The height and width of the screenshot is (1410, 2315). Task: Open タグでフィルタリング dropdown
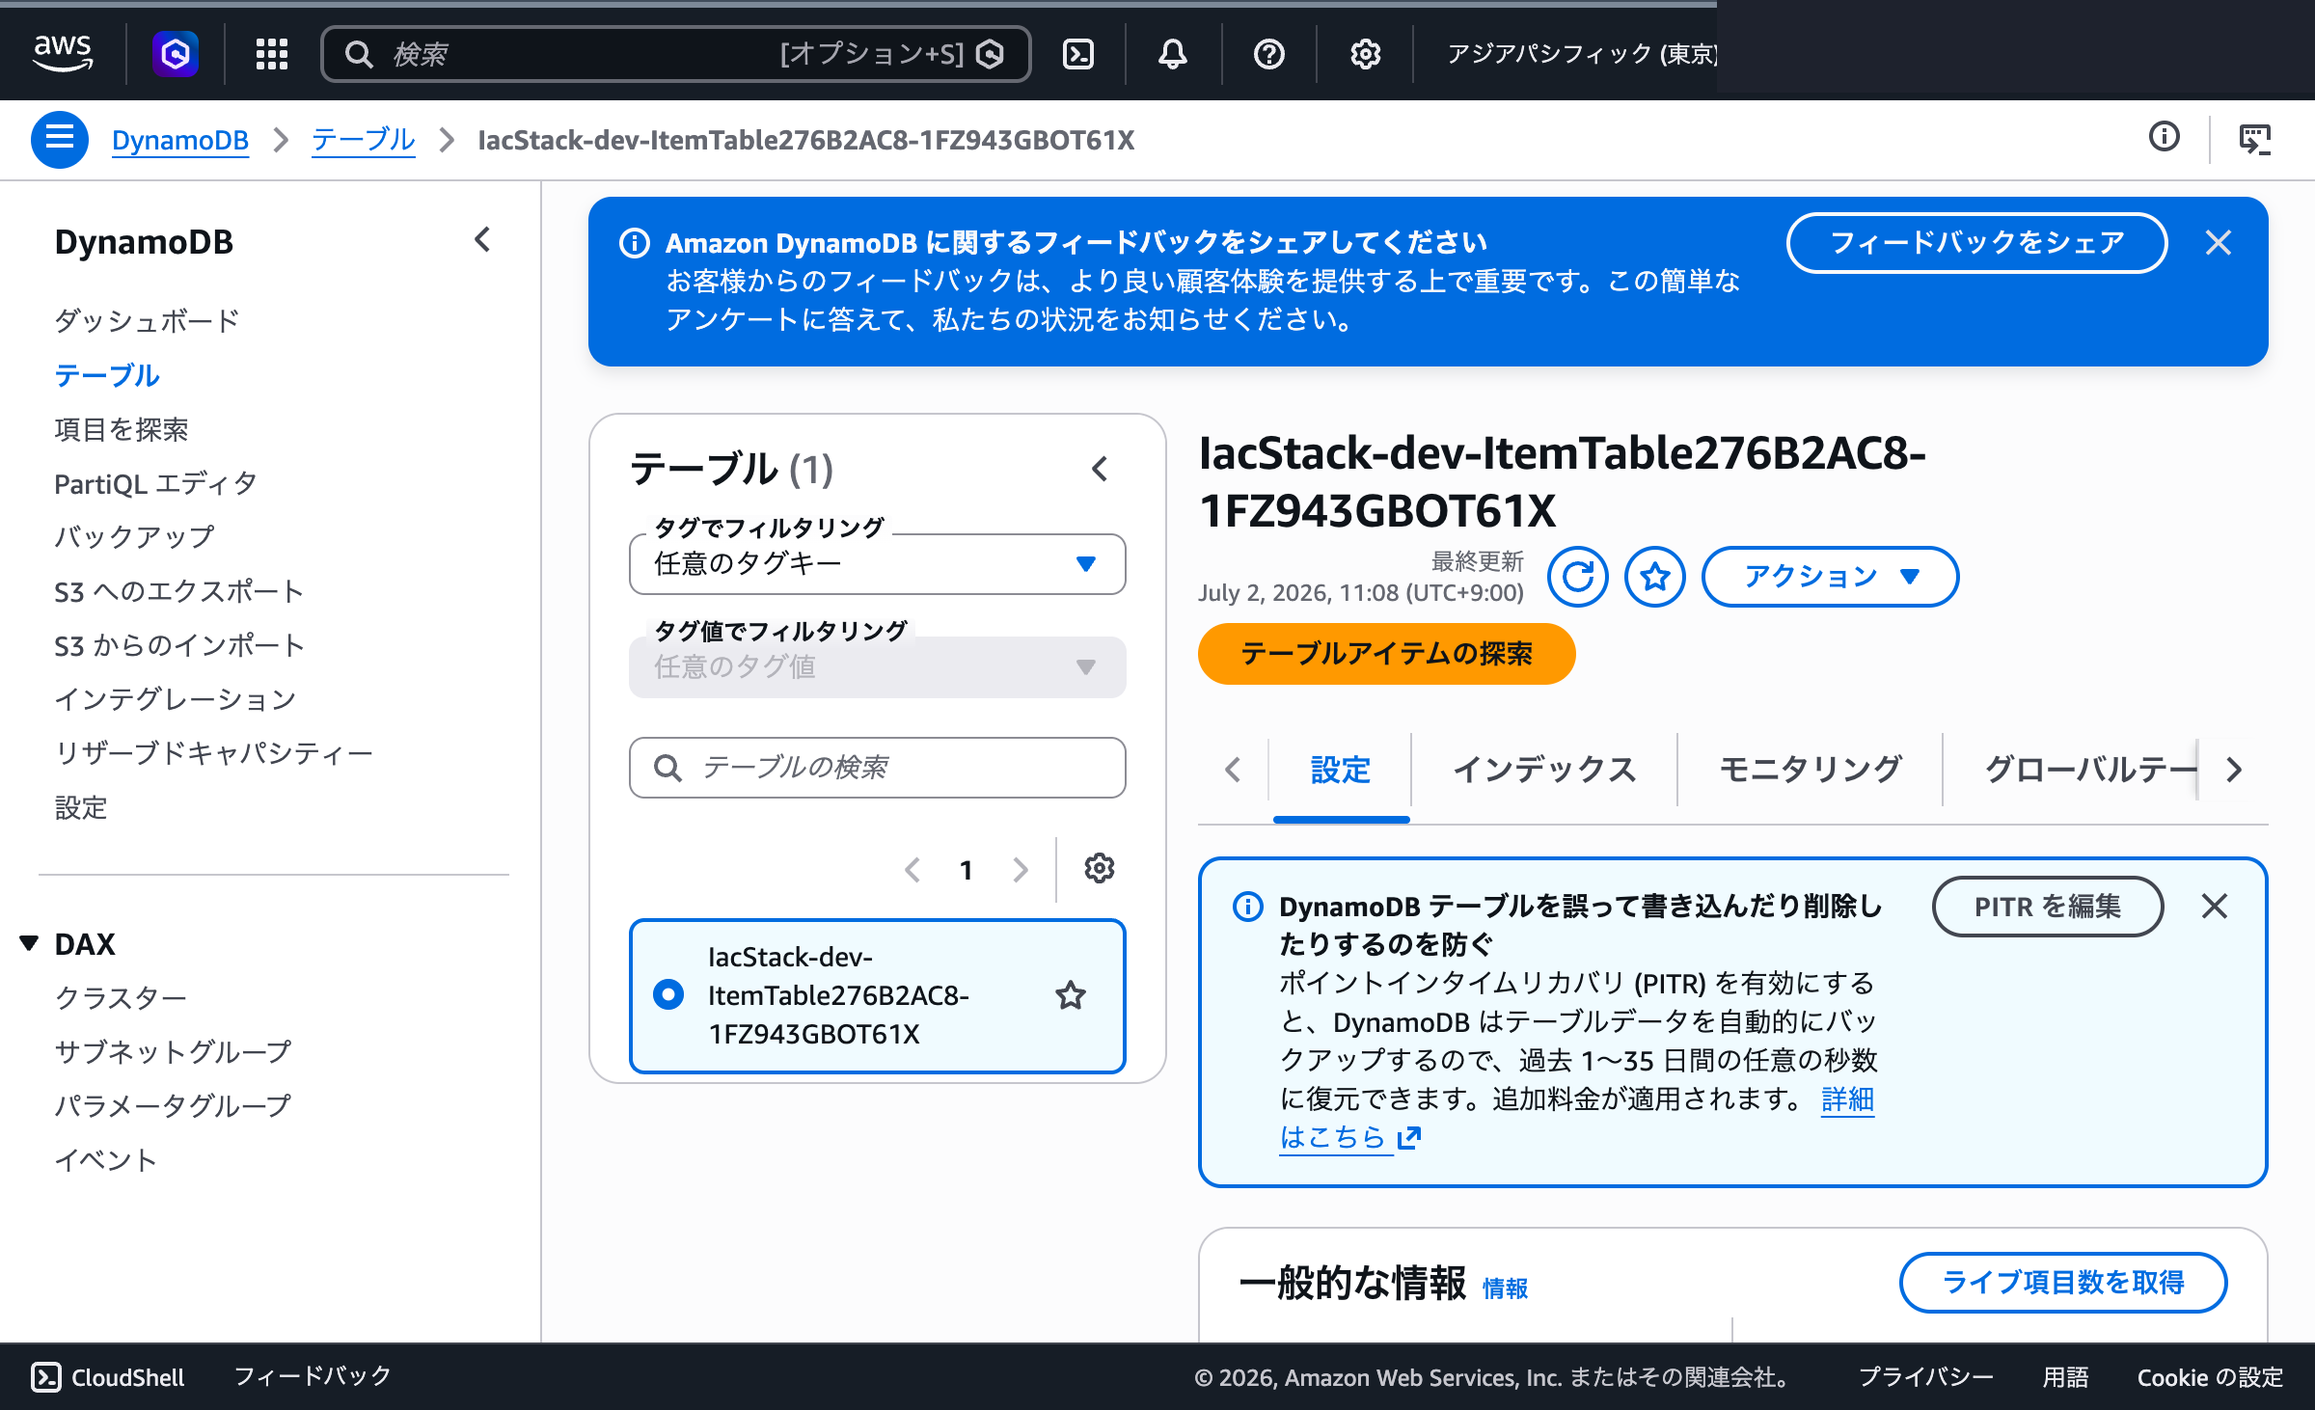pos(877,564)
